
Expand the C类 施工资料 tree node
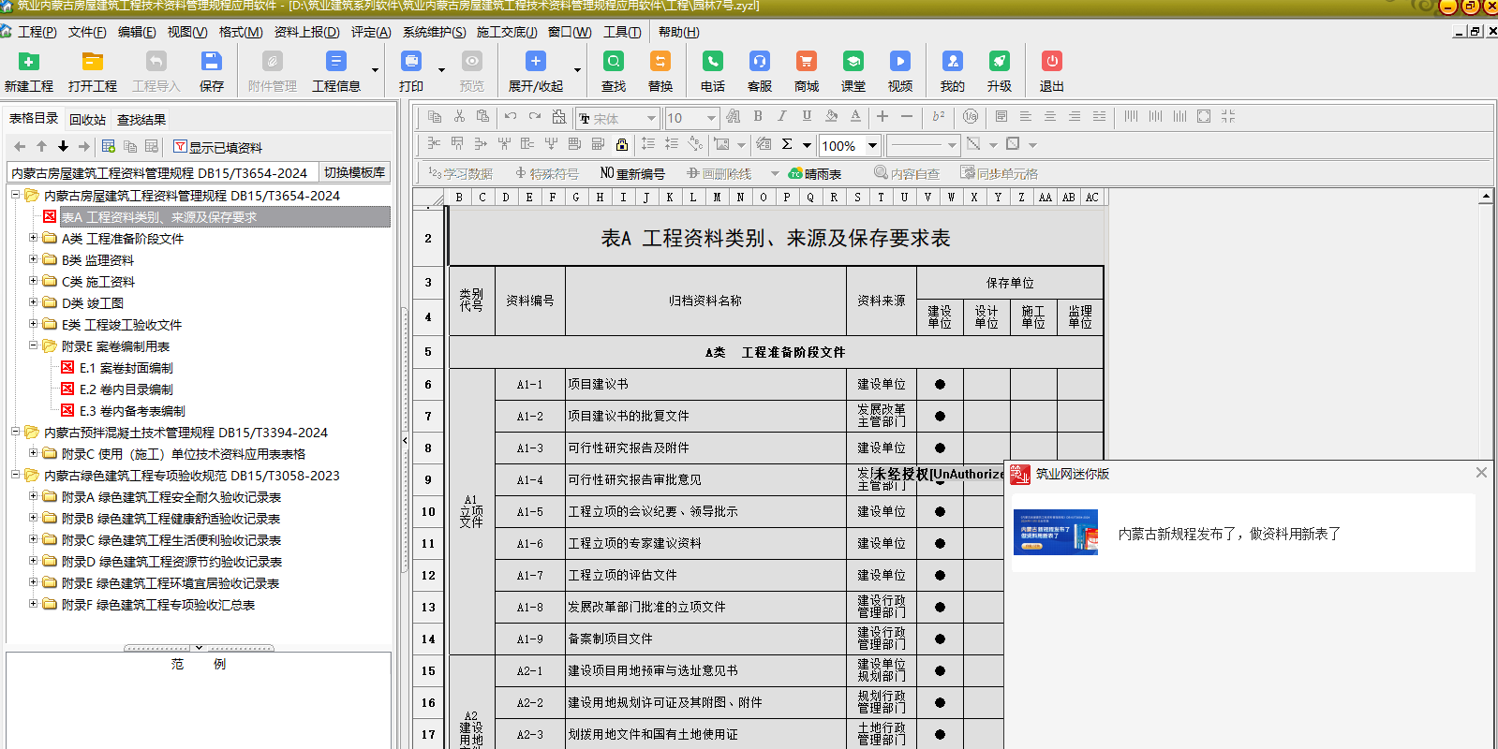34,281
